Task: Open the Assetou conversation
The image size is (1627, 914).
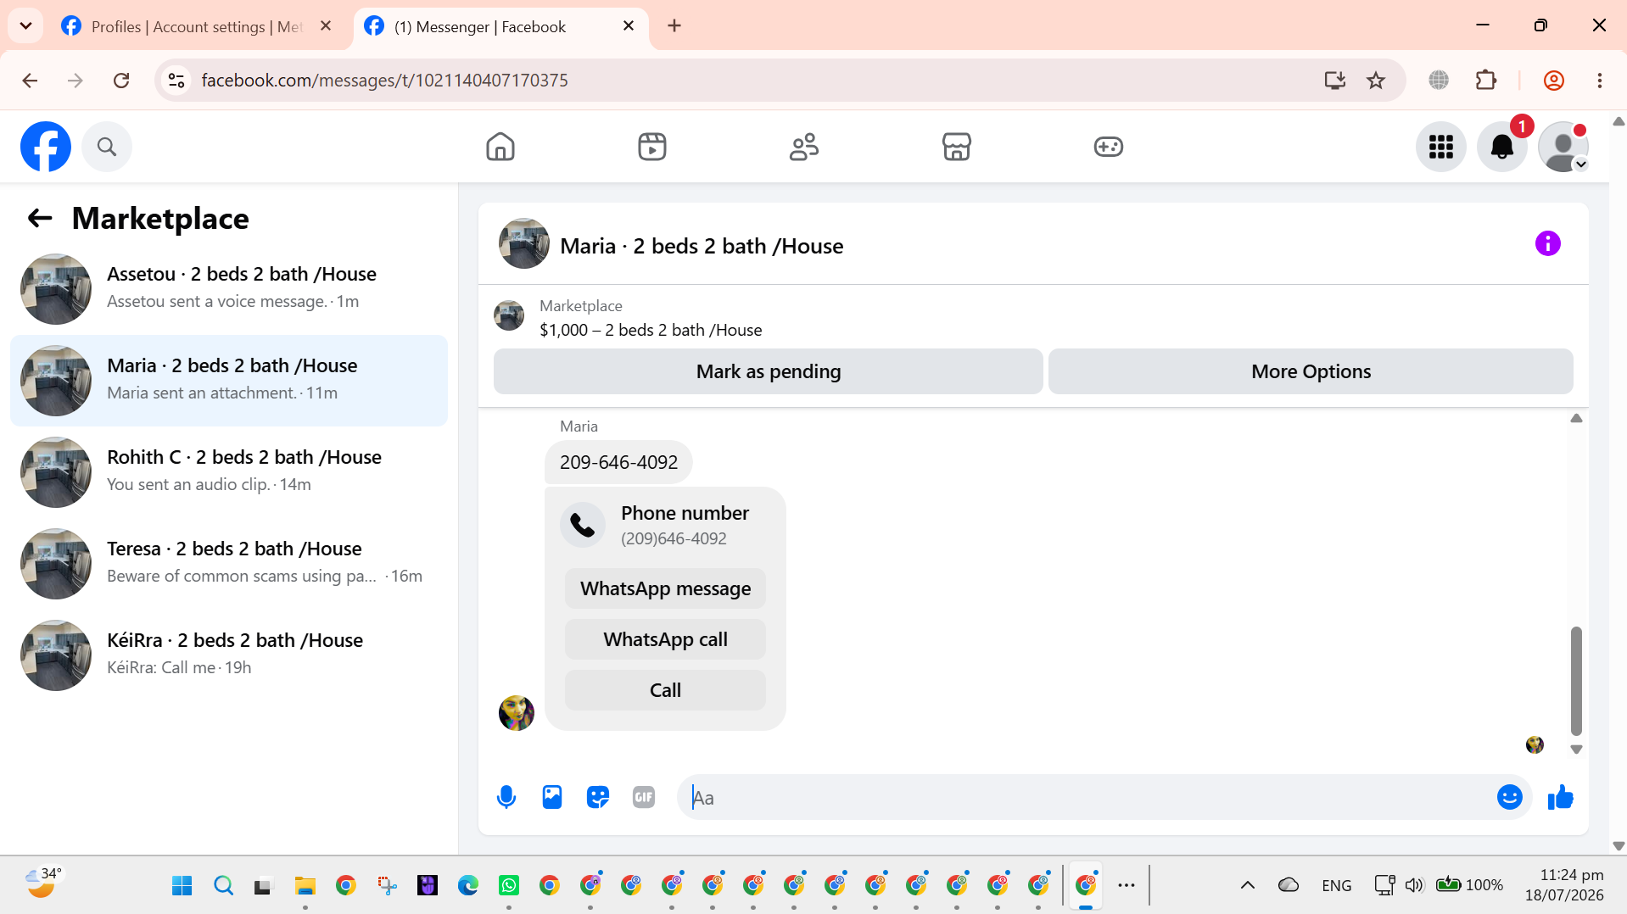Action: [229, 289]
